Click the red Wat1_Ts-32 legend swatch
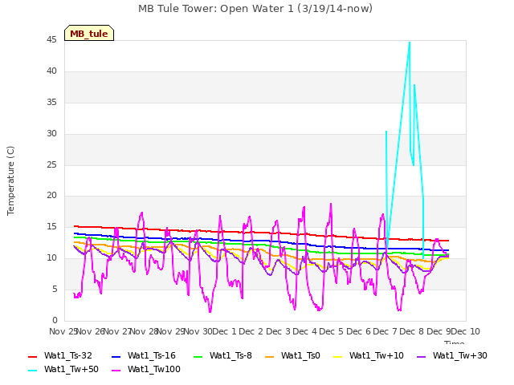Screen dimensions: 514x385 (x=32, y=356)
